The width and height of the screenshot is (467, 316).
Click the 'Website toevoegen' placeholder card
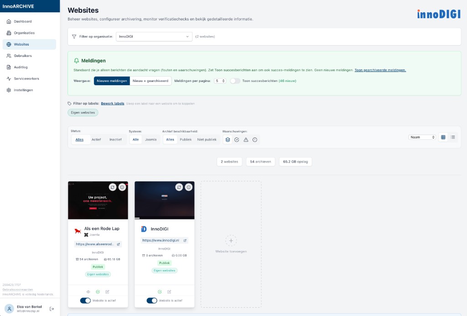pyautogui.click(x=231, y=244)
